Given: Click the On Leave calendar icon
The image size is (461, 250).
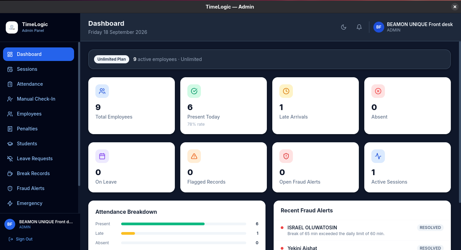Looking at the screenshot, I should click(x=102, y=156).
